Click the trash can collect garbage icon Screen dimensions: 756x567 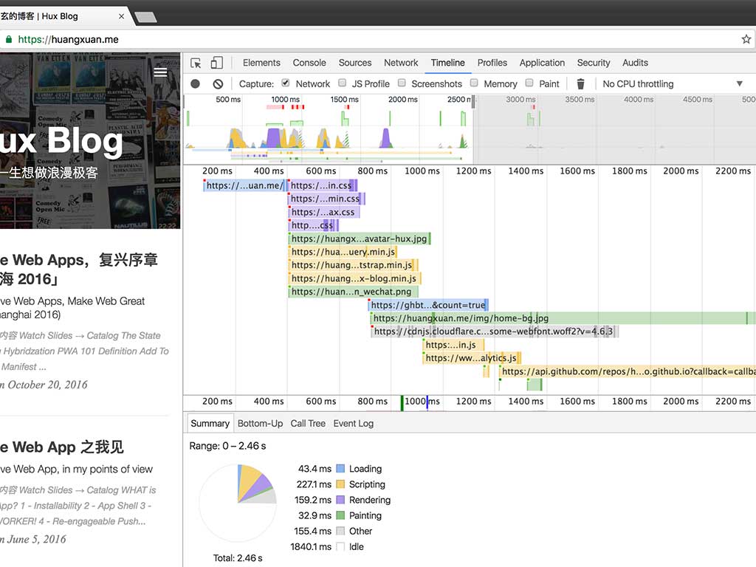coord(580,84)
